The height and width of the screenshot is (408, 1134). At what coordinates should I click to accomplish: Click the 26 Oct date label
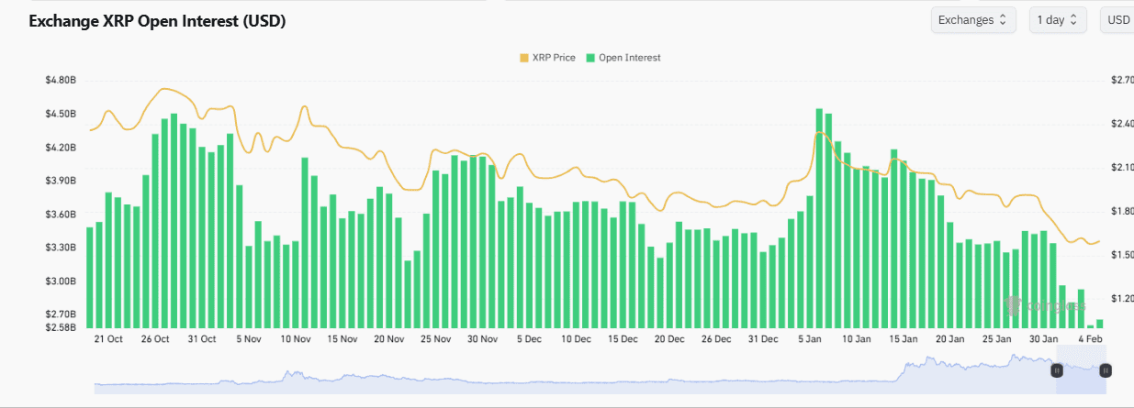pyautogui.click(x=155, y=339)
